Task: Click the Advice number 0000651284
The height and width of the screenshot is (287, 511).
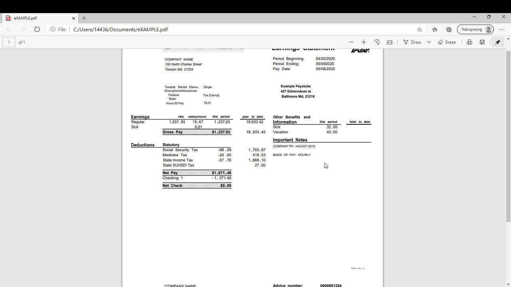Action: pos(331,286)
